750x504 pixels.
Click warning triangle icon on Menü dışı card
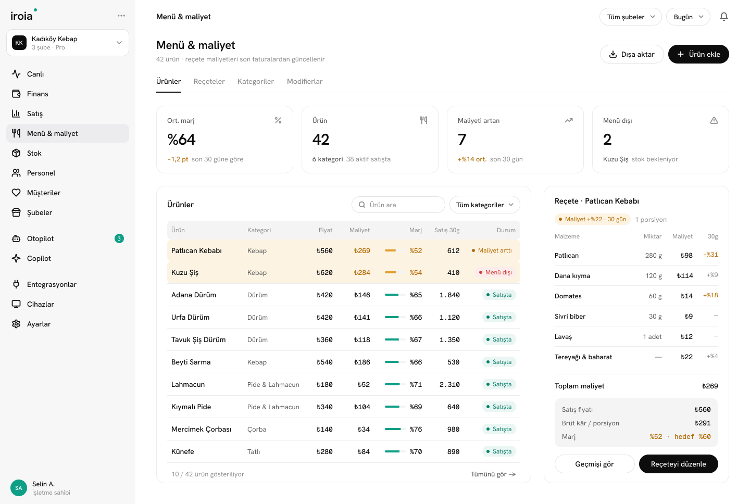714,120
